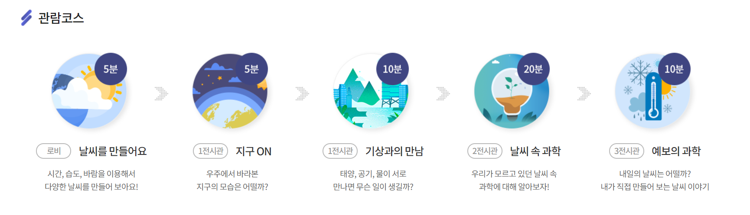Click the arrow after 날씨를 만들어요 step
Screen dimensions: 750x215
pyautogui.click(x=161, y=93)
